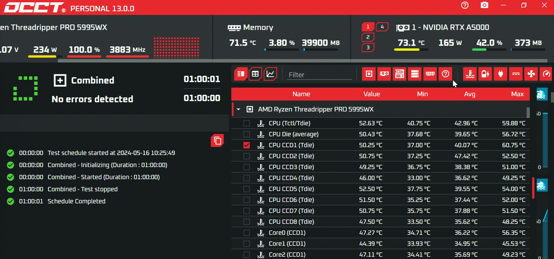Check the CPU CCD4 (Tdie) checkbox
The width and height of the screenshot is (554, 259).
tap(247, 178)
